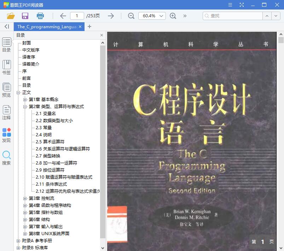284x251 pixels.
Task: Select 译者简介 outline entry
Action: pos(31,64)
